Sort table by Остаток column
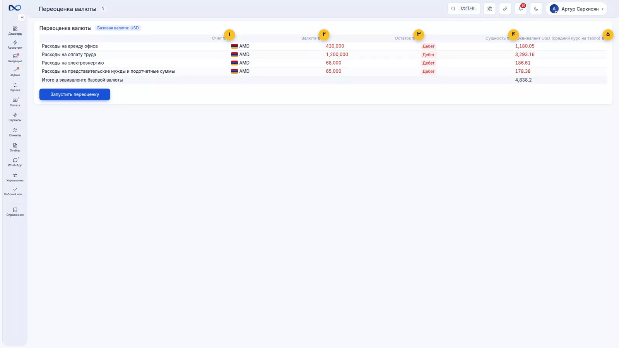Image resolution: width=619 pixels, height=348 pixels. point(405,38)
